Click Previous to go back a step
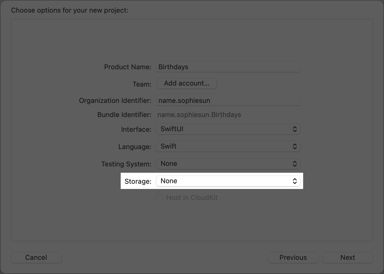The width and height of the screenshot is (384, 274). tap(293, 257)
